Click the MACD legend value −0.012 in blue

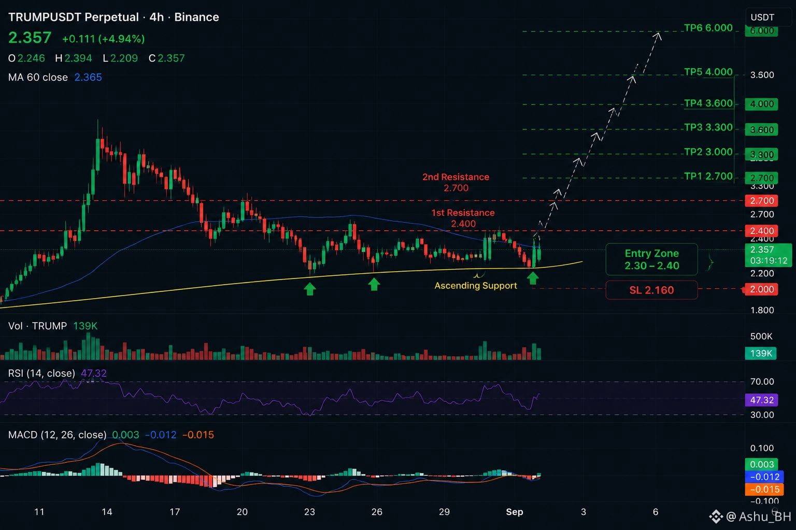click(161, 435)
